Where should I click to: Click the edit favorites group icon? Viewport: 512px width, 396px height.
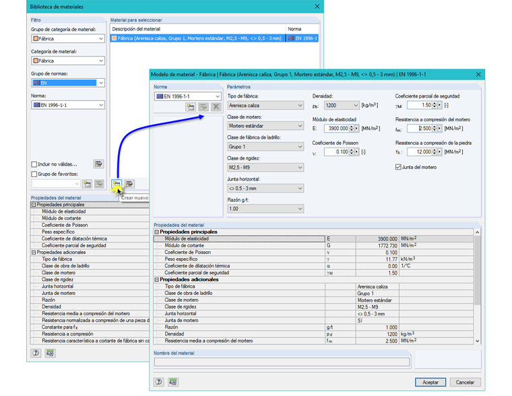(99, 184)
